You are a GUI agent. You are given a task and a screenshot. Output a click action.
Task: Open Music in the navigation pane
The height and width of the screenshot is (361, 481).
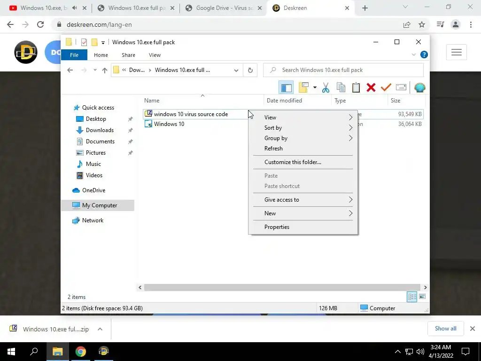point(93,164)
